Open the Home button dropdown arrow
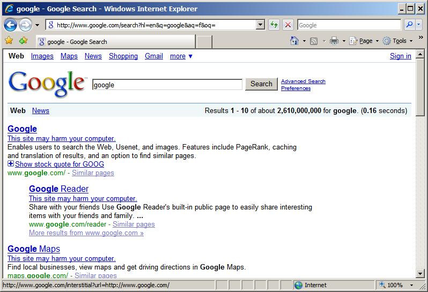This screenshot has height=292, width=428. tap(304, 41)
